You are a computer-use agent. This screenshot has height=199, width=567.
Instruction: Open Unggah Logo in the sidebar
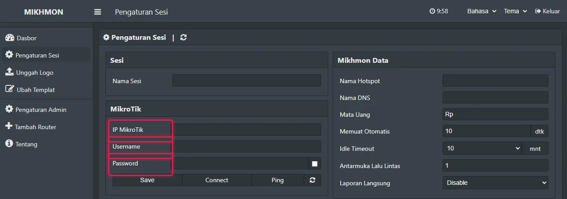tap(46, 72)
